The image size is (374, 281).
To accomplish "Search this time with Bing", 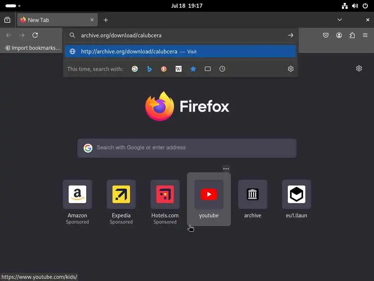I will point(149,69).
